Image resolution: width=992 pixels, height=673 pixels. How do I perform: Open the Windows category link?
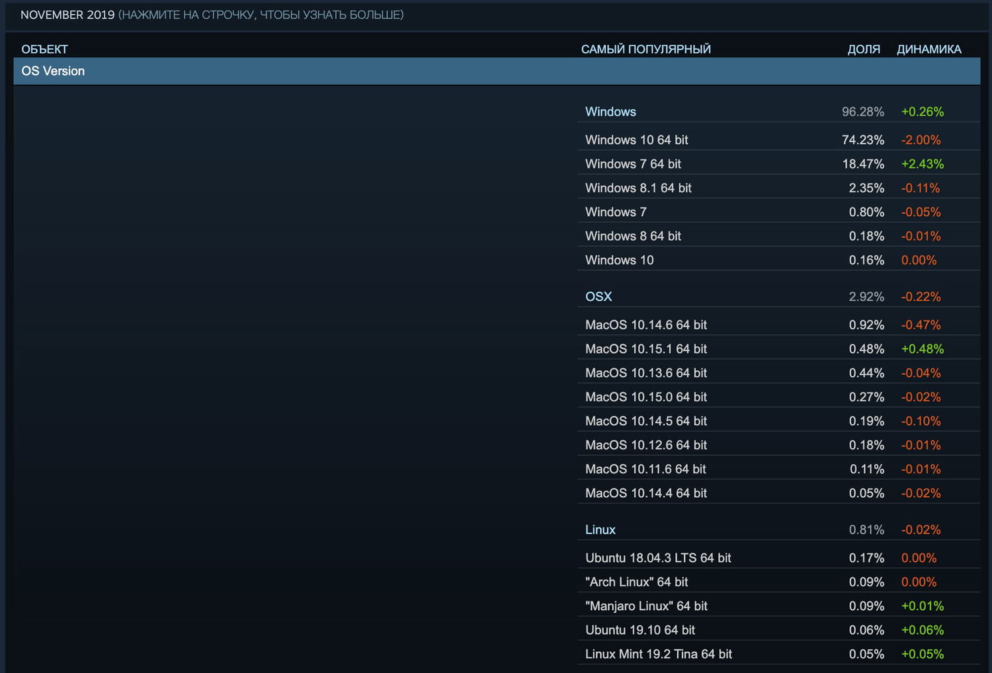[x=610, y=112]
